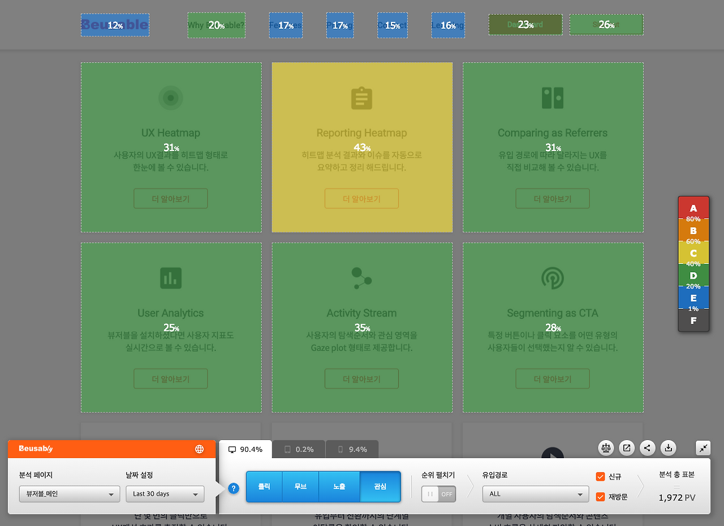724x526 pixels.
Task: Click 더 알아보기 under User Analytics
Action: [x=171, y=379]
